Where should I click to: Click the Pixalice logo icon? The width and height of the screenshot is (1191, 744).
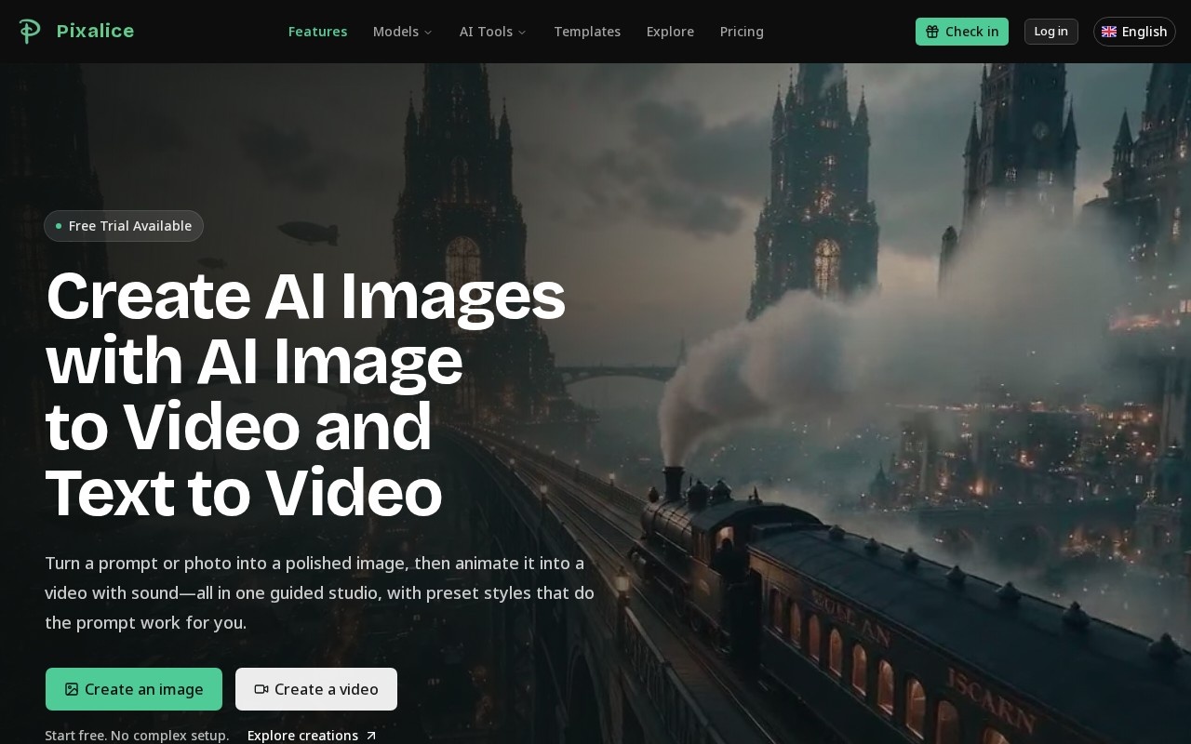click(x=30, y=31)
